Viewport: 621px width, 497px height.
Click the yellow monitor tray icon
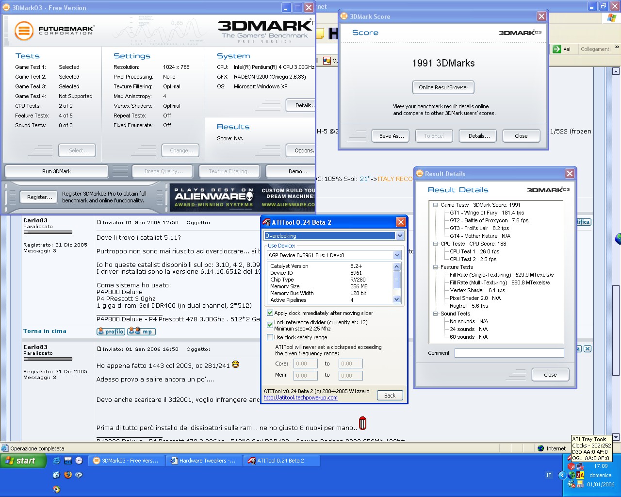(580, 484)
